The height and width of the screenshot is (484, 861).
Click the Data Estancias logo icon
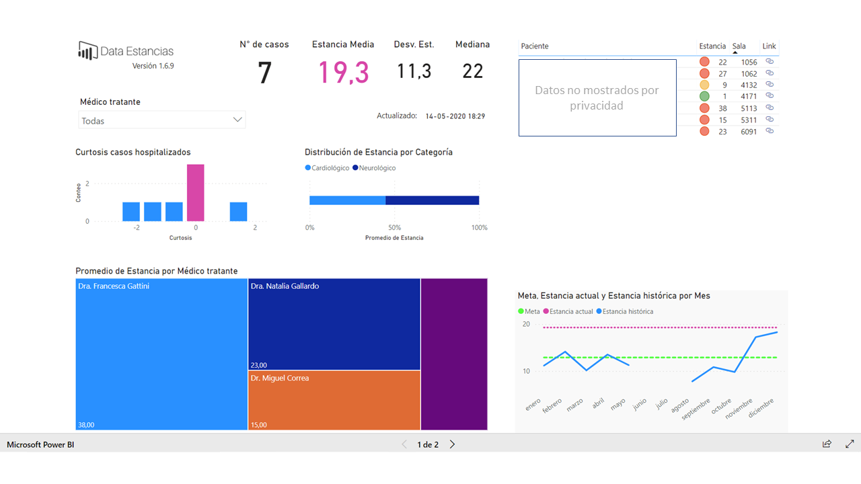87,50
